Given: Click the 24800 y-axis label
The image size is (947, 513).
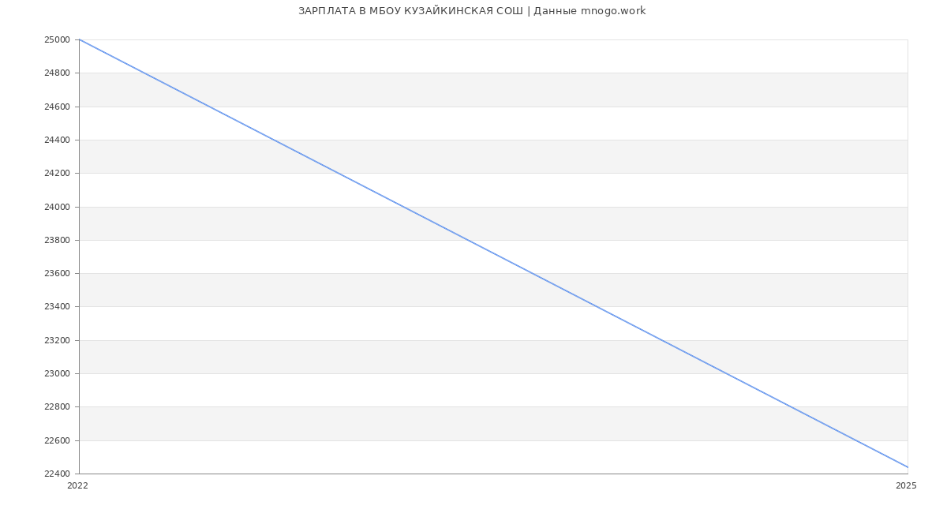Looking at the screenshot, I should 57,73.
